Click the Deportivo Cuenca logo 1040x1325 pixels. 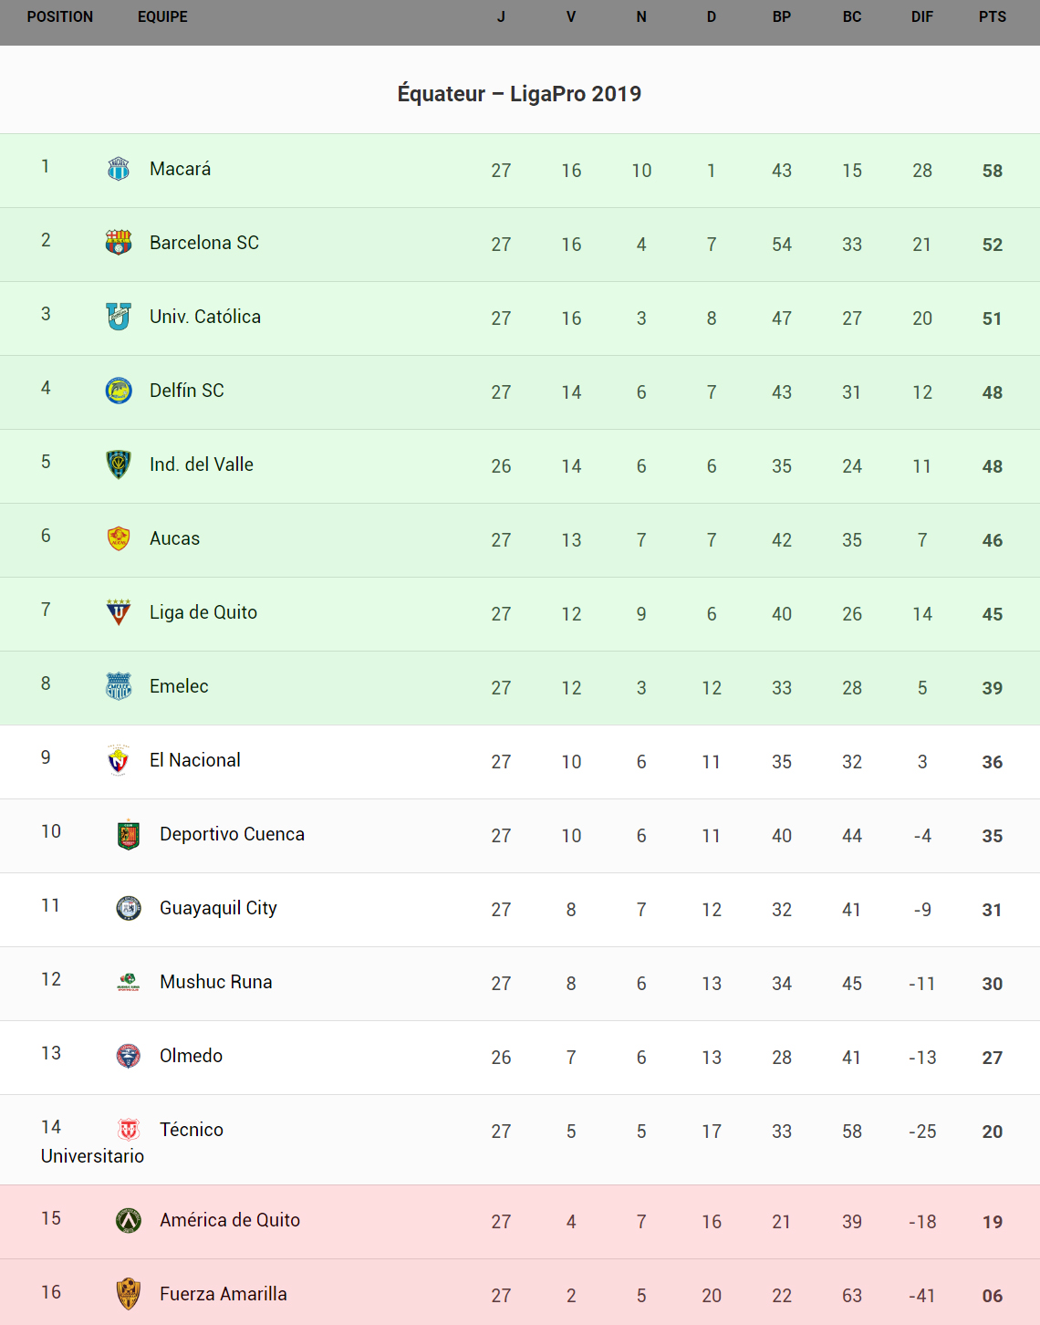click(x=129, y=834)
